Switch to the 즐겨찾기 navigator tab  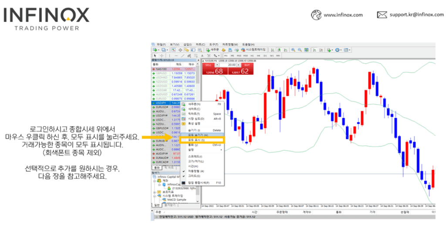pyautogui.click(x=170, y=205)
